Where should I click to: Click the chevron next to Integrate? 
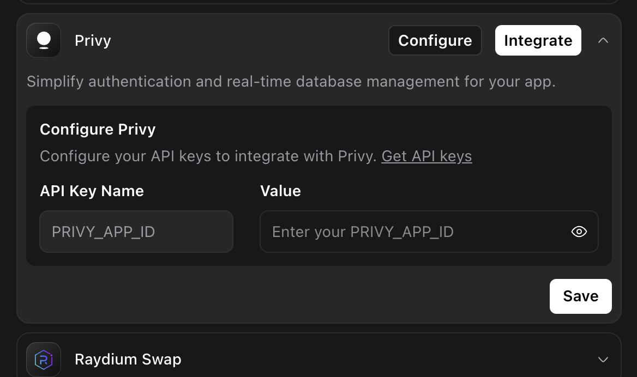[x=603, y=40]
